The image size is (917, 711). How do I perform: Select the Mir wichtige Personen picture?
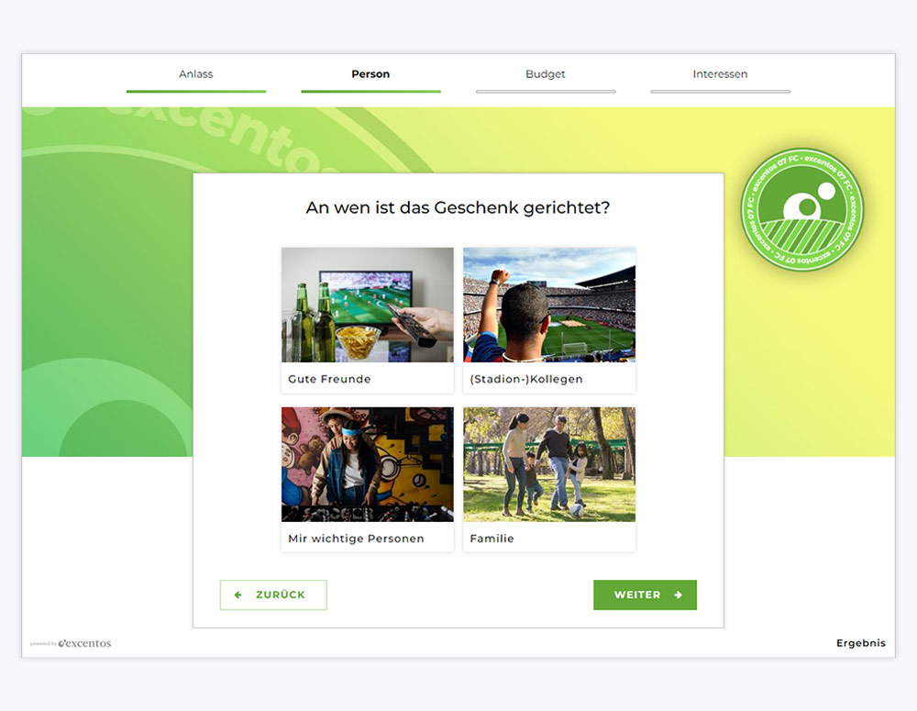click(x=368, y=464)
